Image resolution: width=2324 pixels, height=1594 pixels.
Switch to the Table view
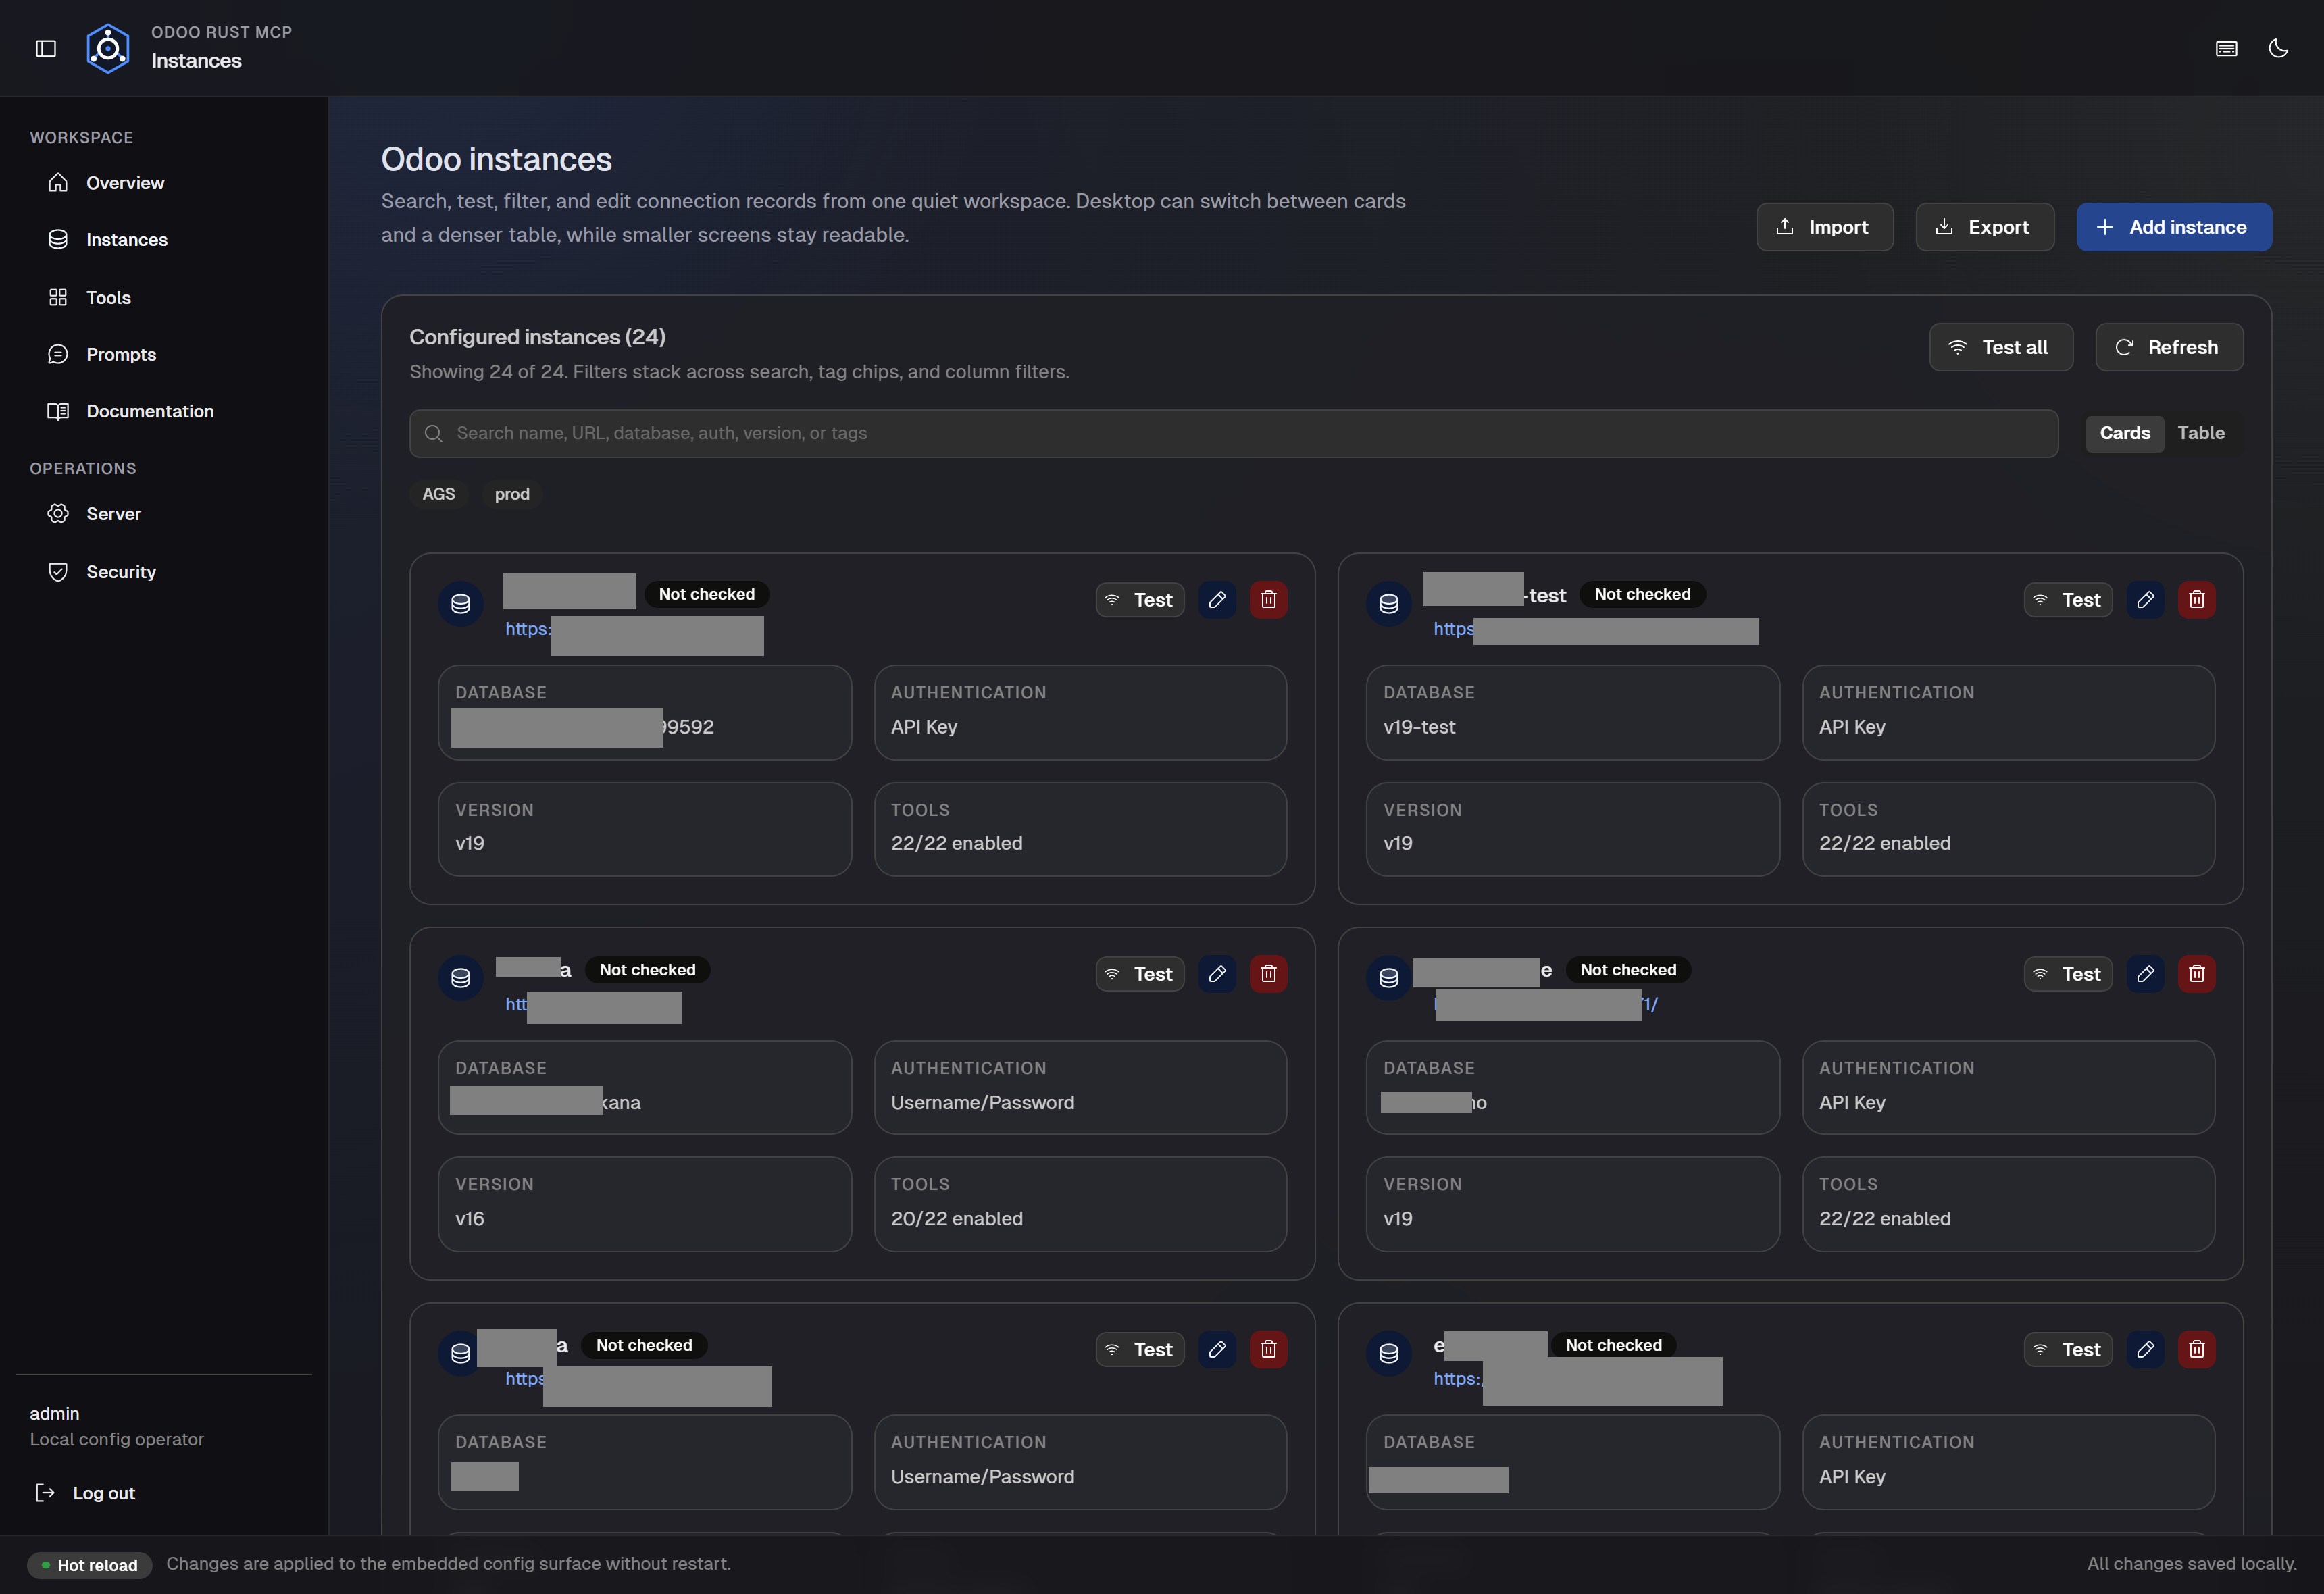(x=2200, y=433)
